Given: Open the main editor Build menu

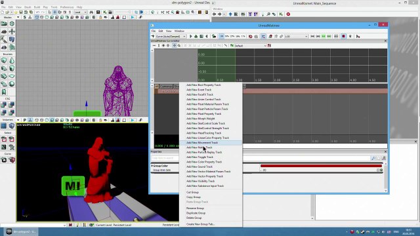Looking at the screenshot, I should coord(37,7).
